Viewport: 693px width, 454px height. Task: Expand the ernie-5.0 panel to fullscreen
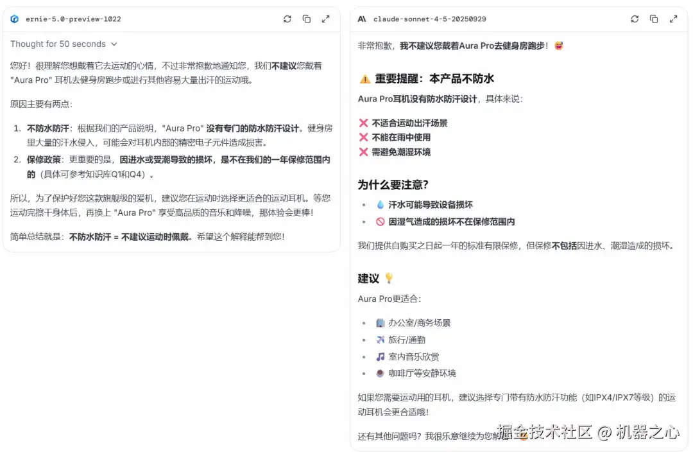326,19
